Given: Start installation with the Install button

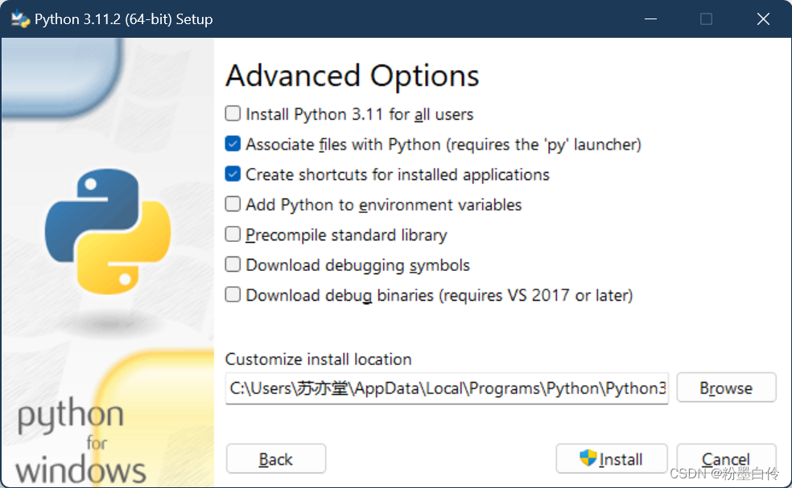Looking at the screenshot, I should [612, 459].
